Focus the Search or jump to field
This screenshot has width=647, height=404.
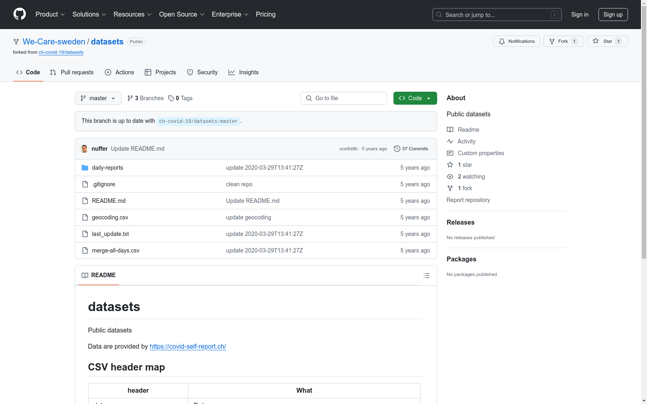[497, 15]
